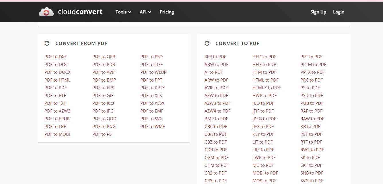Open PDF to PNG converter
The image size is (383, 184).
tap(104, 127)
